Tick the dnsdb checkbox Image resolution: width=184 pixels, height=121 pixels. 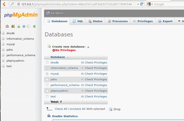47,62
